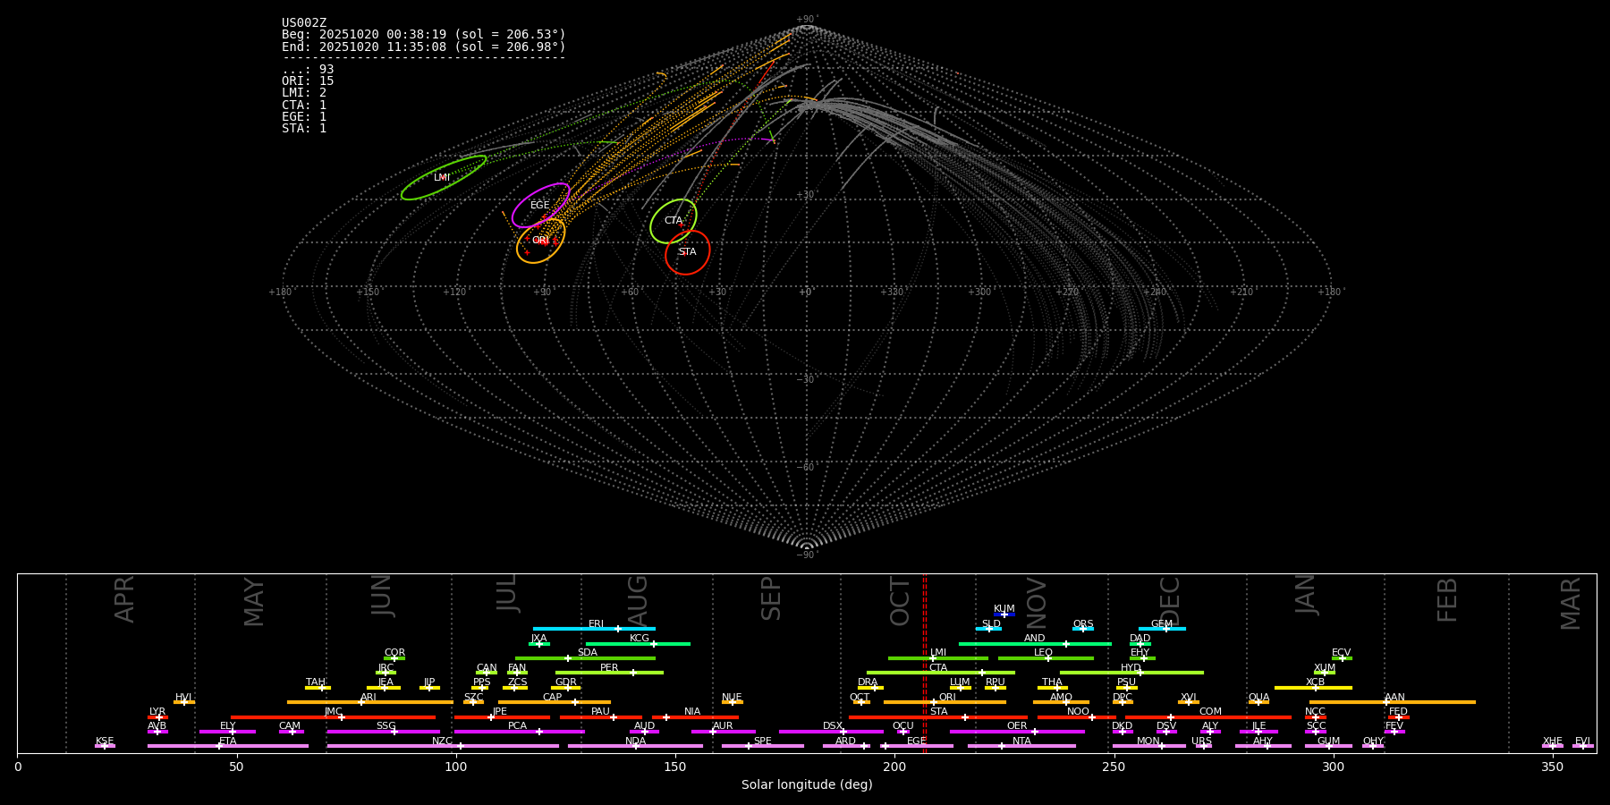Click the US002Z station title text
Viewport: 1610px width, 805px height.
click(x=304, y=23)
